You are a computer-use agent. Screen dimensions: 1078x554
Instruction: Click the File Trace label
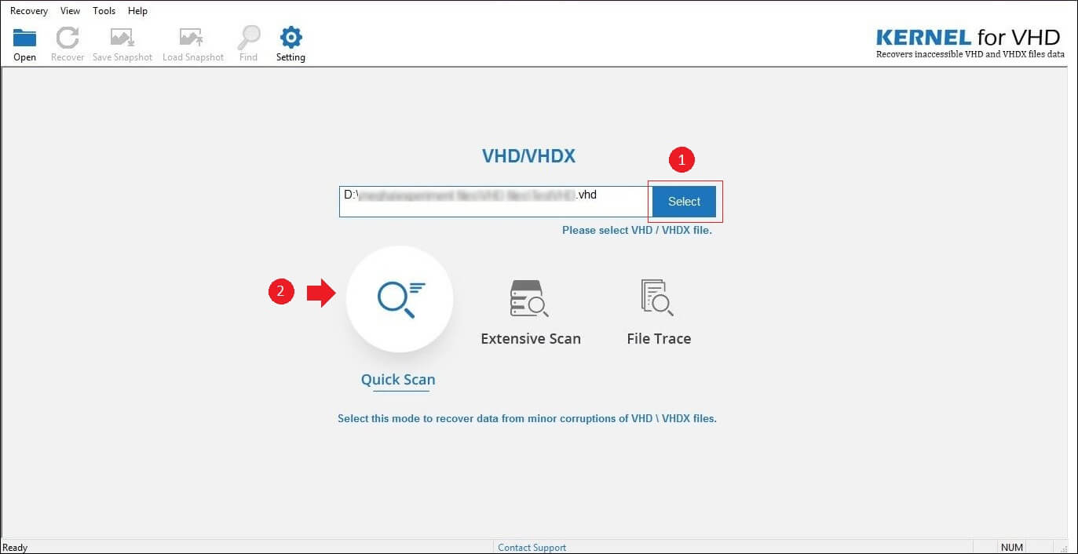(x=659, y=339)
